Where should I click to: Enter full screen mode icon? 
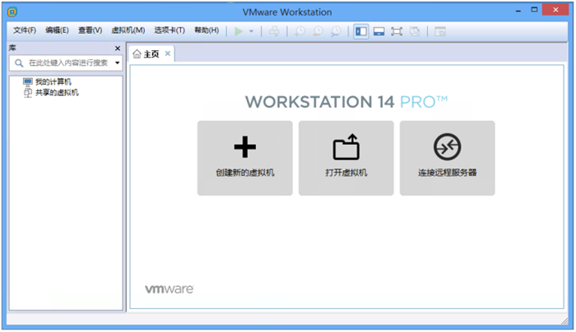click(x=397, y=31)
